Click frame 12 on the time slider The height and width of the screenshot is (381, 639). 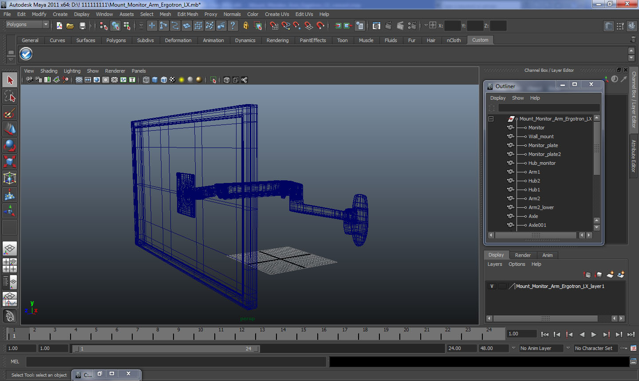[242, 334]
